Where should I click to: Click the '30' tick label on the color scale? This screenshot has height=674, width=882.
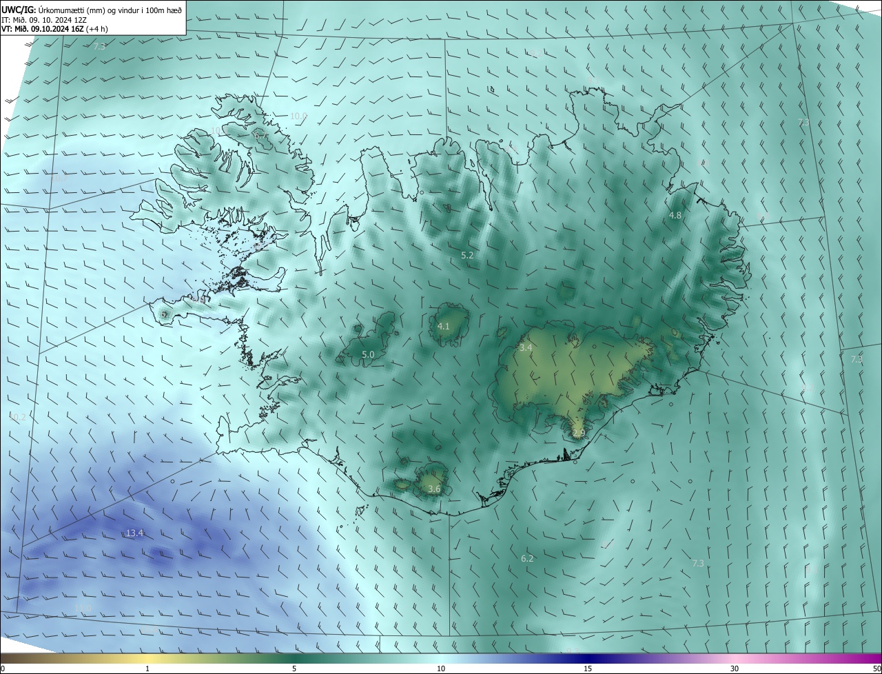pyautogui.click(x=735, y=668)
